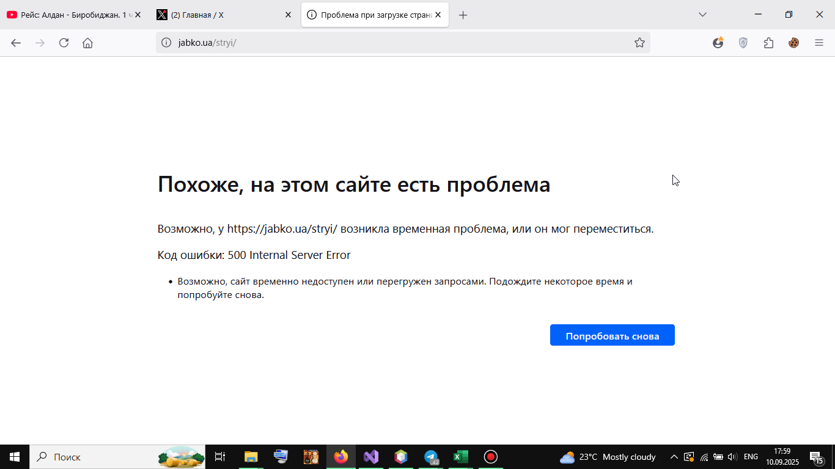Open Task View on the taskbar
This screenshot has width=835, height=469.
(x=220, y=457)
